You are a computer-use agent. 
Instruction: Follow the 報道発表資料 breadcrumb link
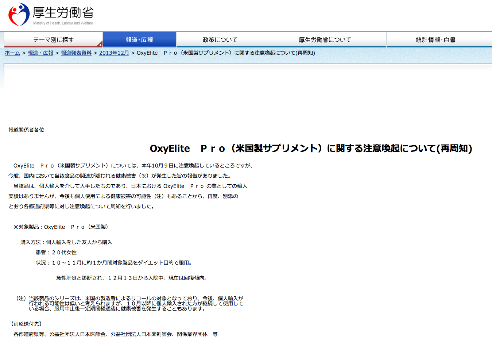[x=76, y=53]
